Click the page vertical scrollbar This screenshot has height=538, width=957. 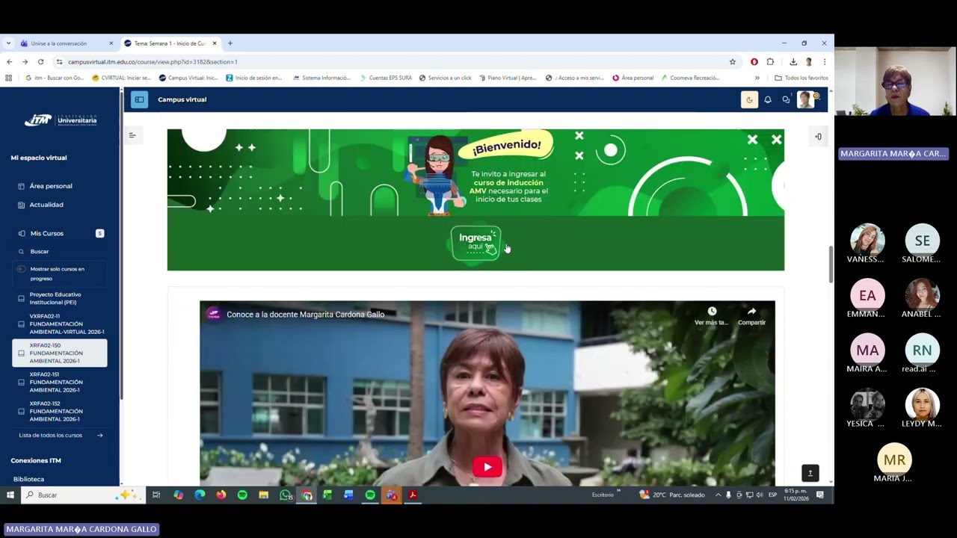coord(831,264)
